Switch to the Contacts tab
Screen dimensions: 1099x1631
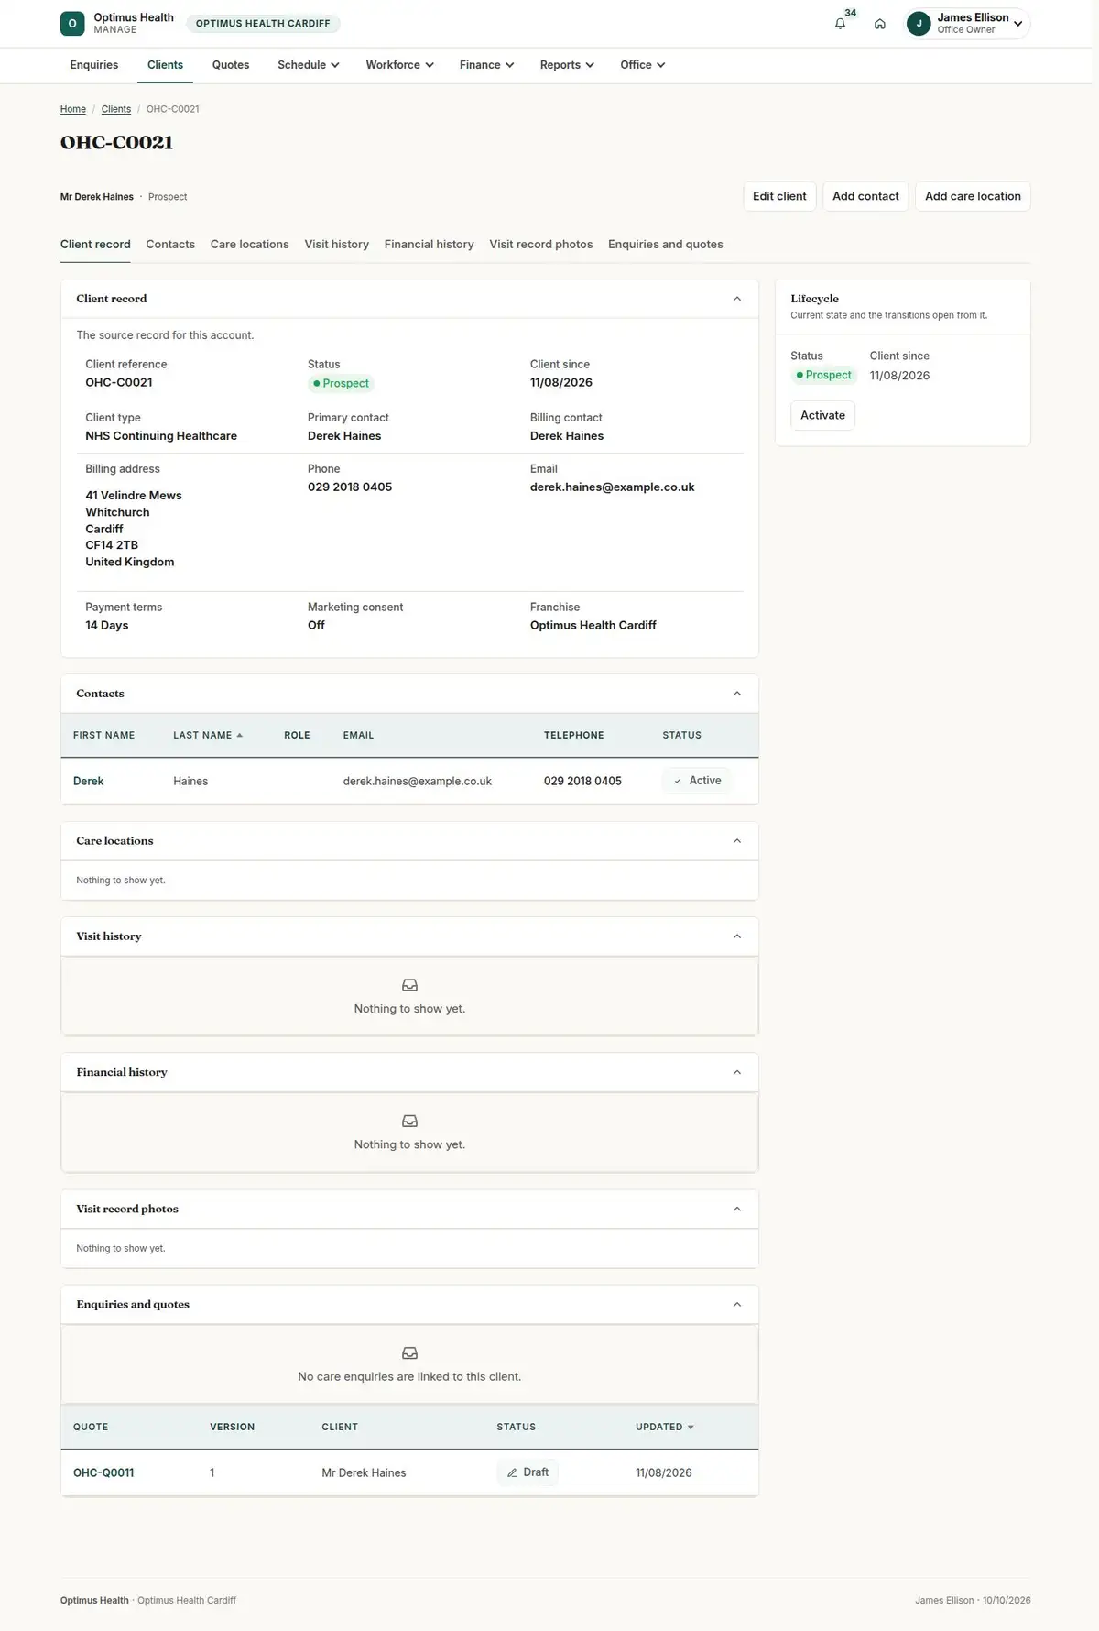tap(170, 245)
